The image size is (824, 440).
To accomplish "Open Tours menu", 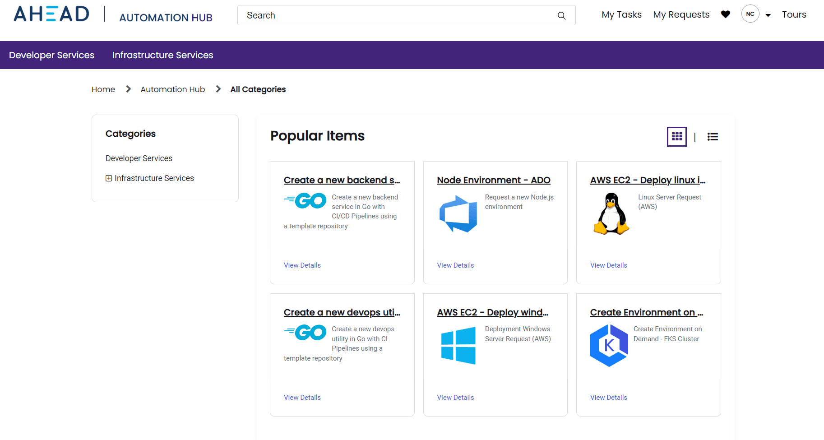I will click(794, 15).
